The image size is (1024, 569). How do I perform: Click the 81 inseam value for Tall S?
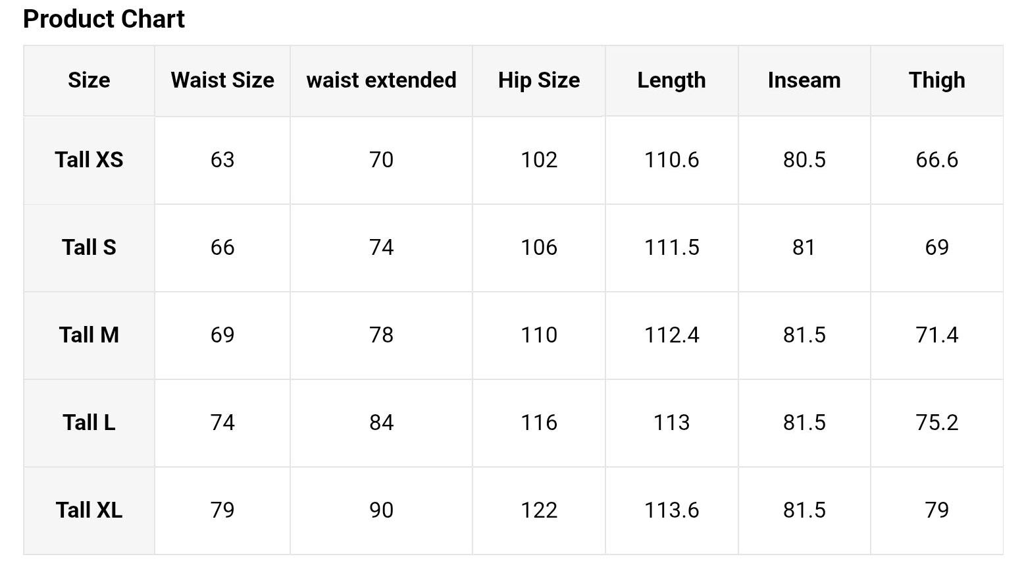804,248
